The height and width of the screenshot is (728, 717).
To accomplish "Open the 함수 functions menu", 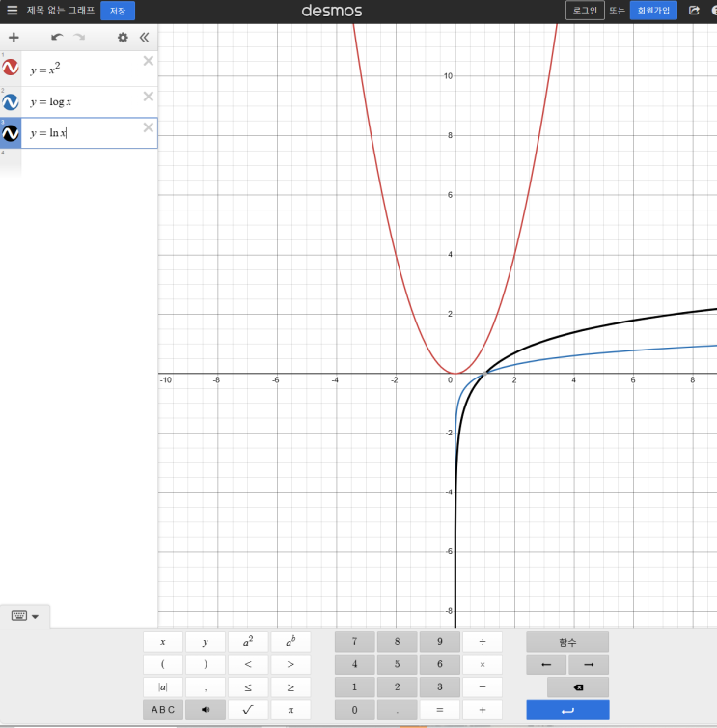I will [567, 642].
